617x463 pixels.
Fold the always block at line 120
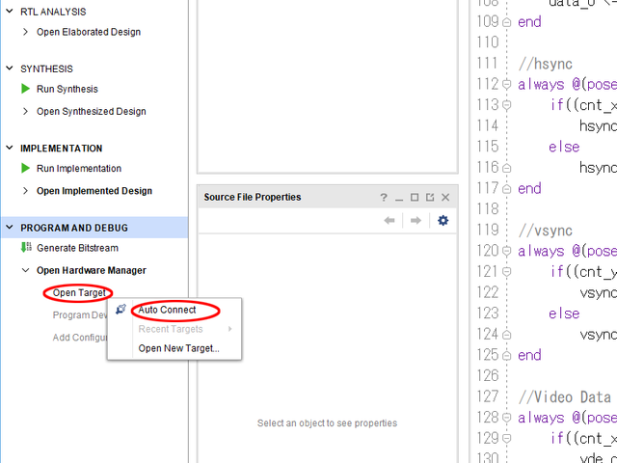click(506, 251)
